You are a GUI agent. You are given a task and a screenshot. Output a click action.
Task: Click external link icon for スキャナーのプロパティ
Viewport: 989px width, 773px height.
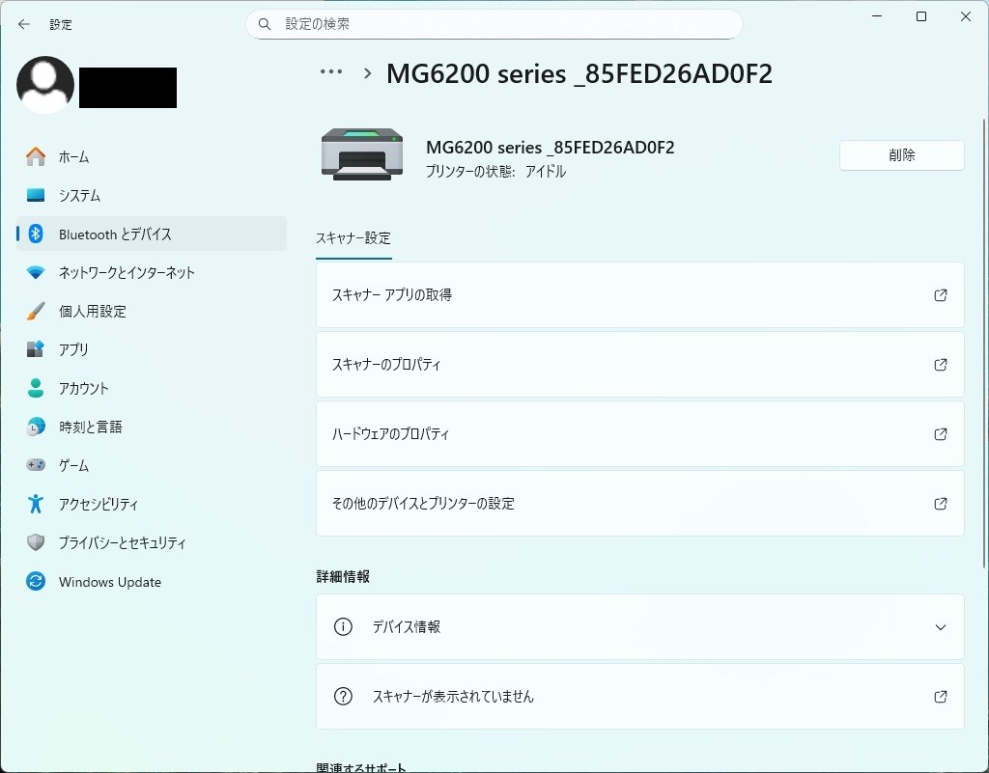[941, 364]
